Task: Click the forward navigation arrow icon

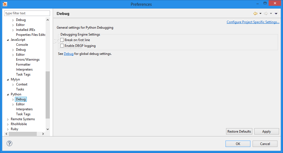Action: tap(266, 14)
